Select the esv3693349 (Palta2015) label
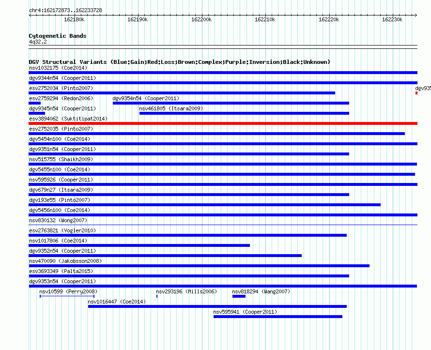 61,271
